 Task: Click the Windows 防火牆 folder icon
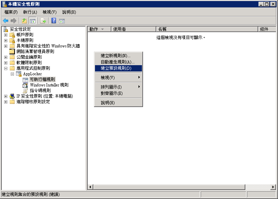point(12,46)
